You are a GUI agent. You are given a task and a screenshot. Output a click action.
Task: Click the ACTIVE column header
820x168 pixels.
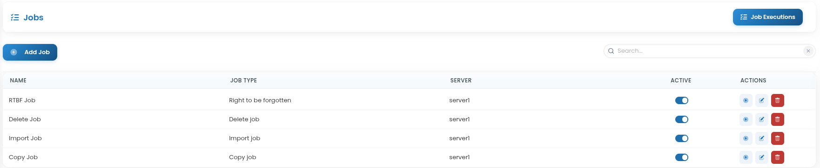point(681,81)
